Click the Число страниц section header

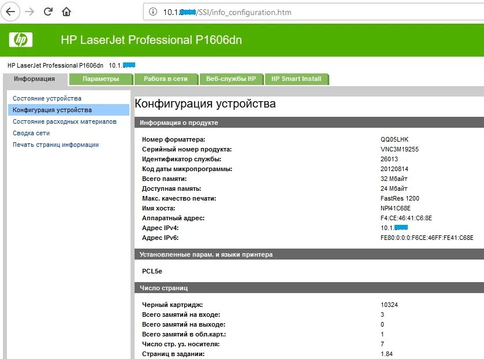tap(310, 288)
